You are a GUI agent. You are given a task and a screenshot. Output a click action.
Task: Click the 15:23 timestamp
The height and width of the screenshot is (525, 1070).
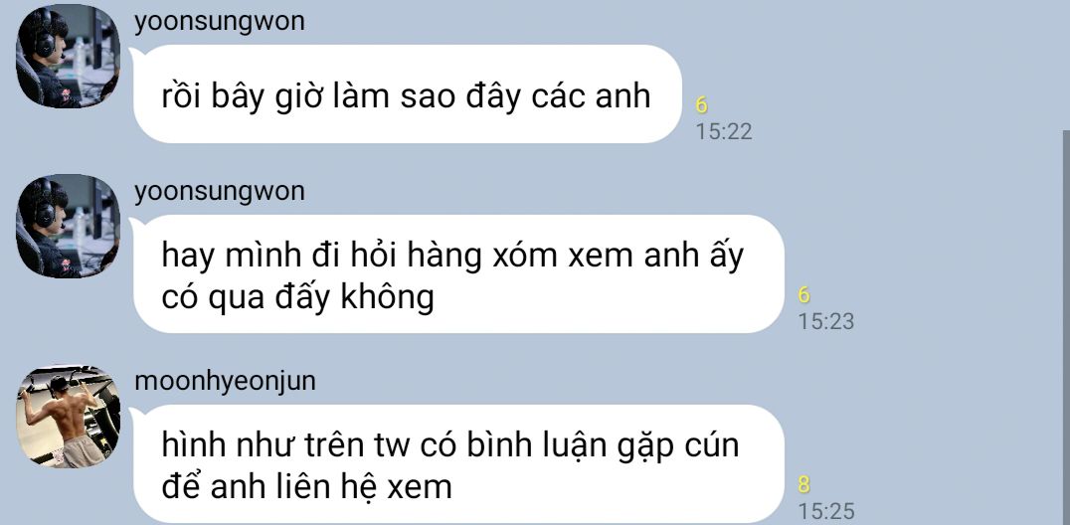point(825,321)
